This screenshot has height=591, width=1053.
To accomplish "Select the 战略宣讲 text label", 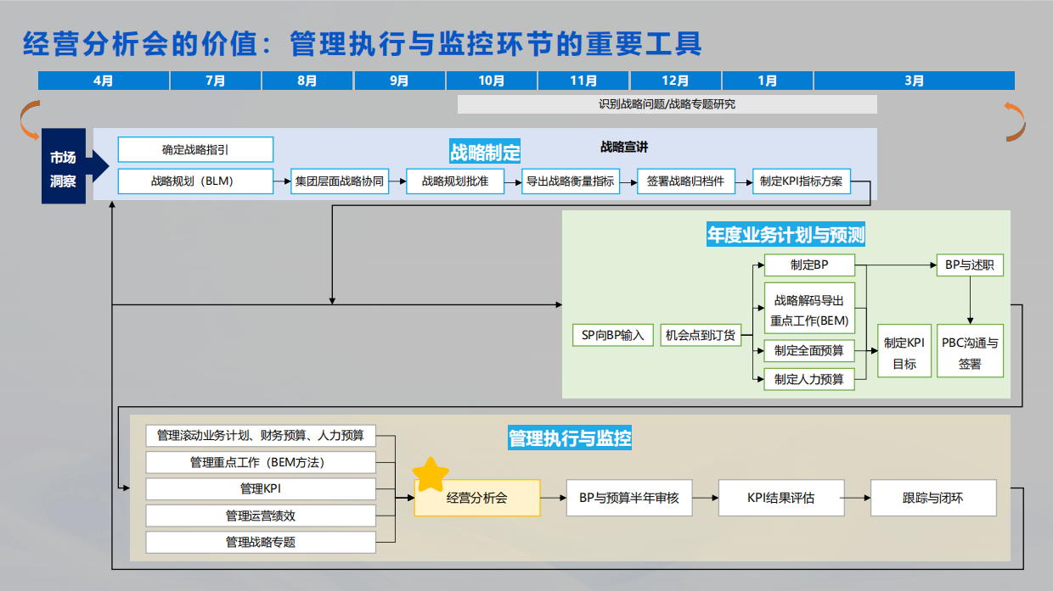I will click(624, 147).
